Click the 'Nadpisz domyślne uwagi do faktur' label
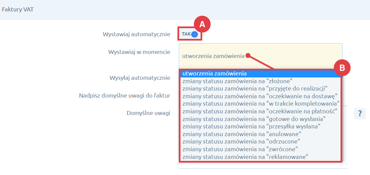Image resolution: width=370 pixels, height=175 pixels. 125,96
